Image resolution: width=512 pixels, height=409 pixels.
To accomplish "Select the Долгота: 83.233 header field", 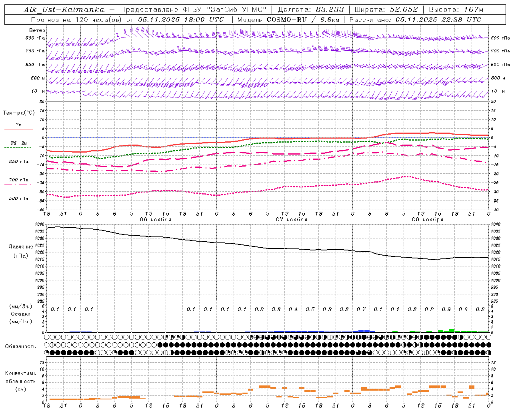I will point(311,10).
